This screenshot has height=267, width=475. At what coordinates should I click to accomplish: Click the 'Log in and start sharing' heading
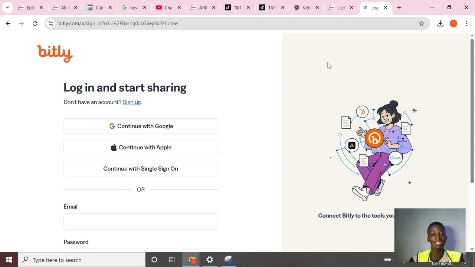(x=125, y=88)
